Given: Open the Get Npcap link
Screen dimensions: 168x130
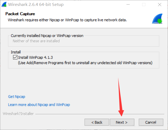Looking at the screenshot, I should (x=17, y=96).
